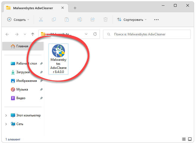This screenshot has height=144, width=196.
Task: Click the search field for Malwarebytes AdwCleaner
Action: coord(147,34)
